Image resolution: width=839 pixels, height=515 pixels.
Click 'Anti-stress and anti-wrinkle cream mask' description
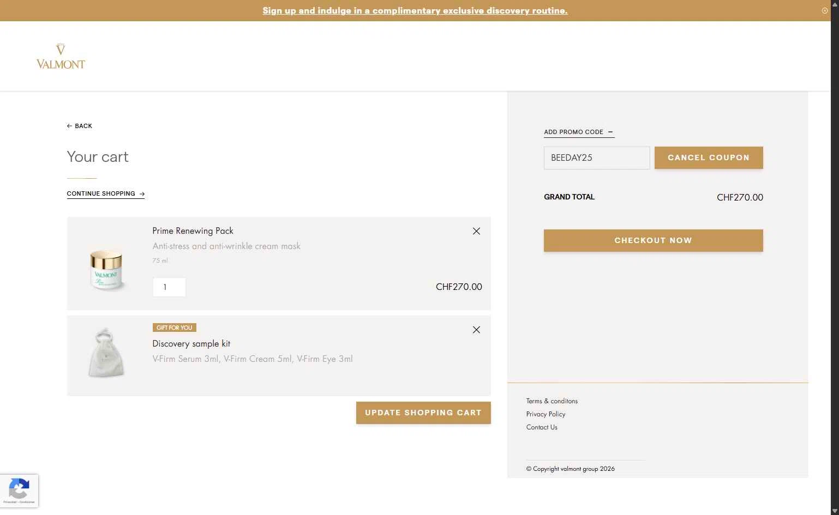(x=226, y=246)
